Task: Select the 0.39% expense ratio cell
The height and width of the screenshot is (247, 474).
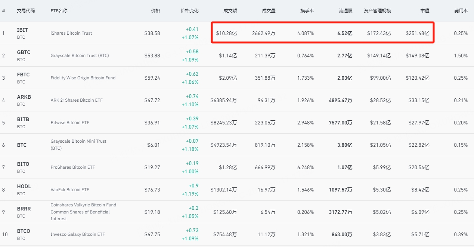Action: point(461,234)
